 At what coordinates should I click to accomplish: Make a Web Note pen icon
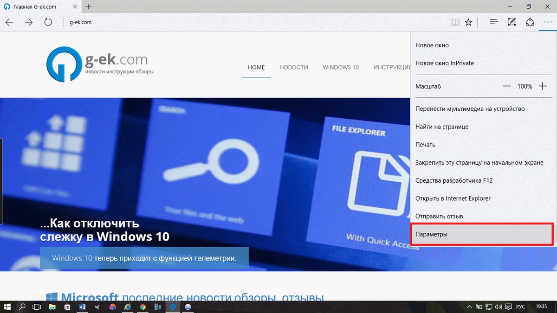tap(512, 22)
